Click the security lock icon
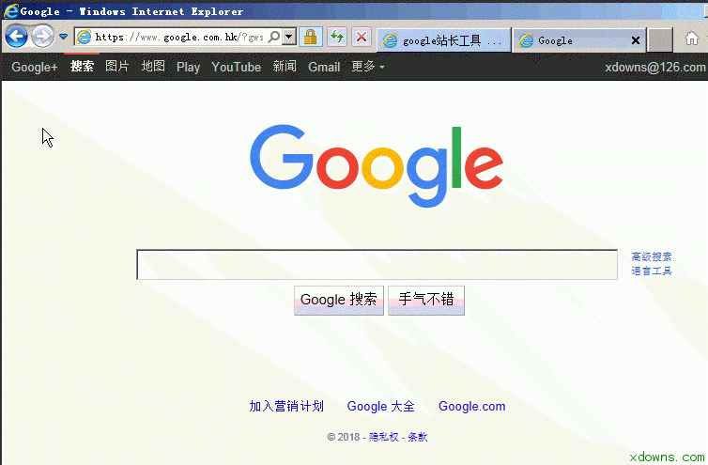 [x=310, y=37]
